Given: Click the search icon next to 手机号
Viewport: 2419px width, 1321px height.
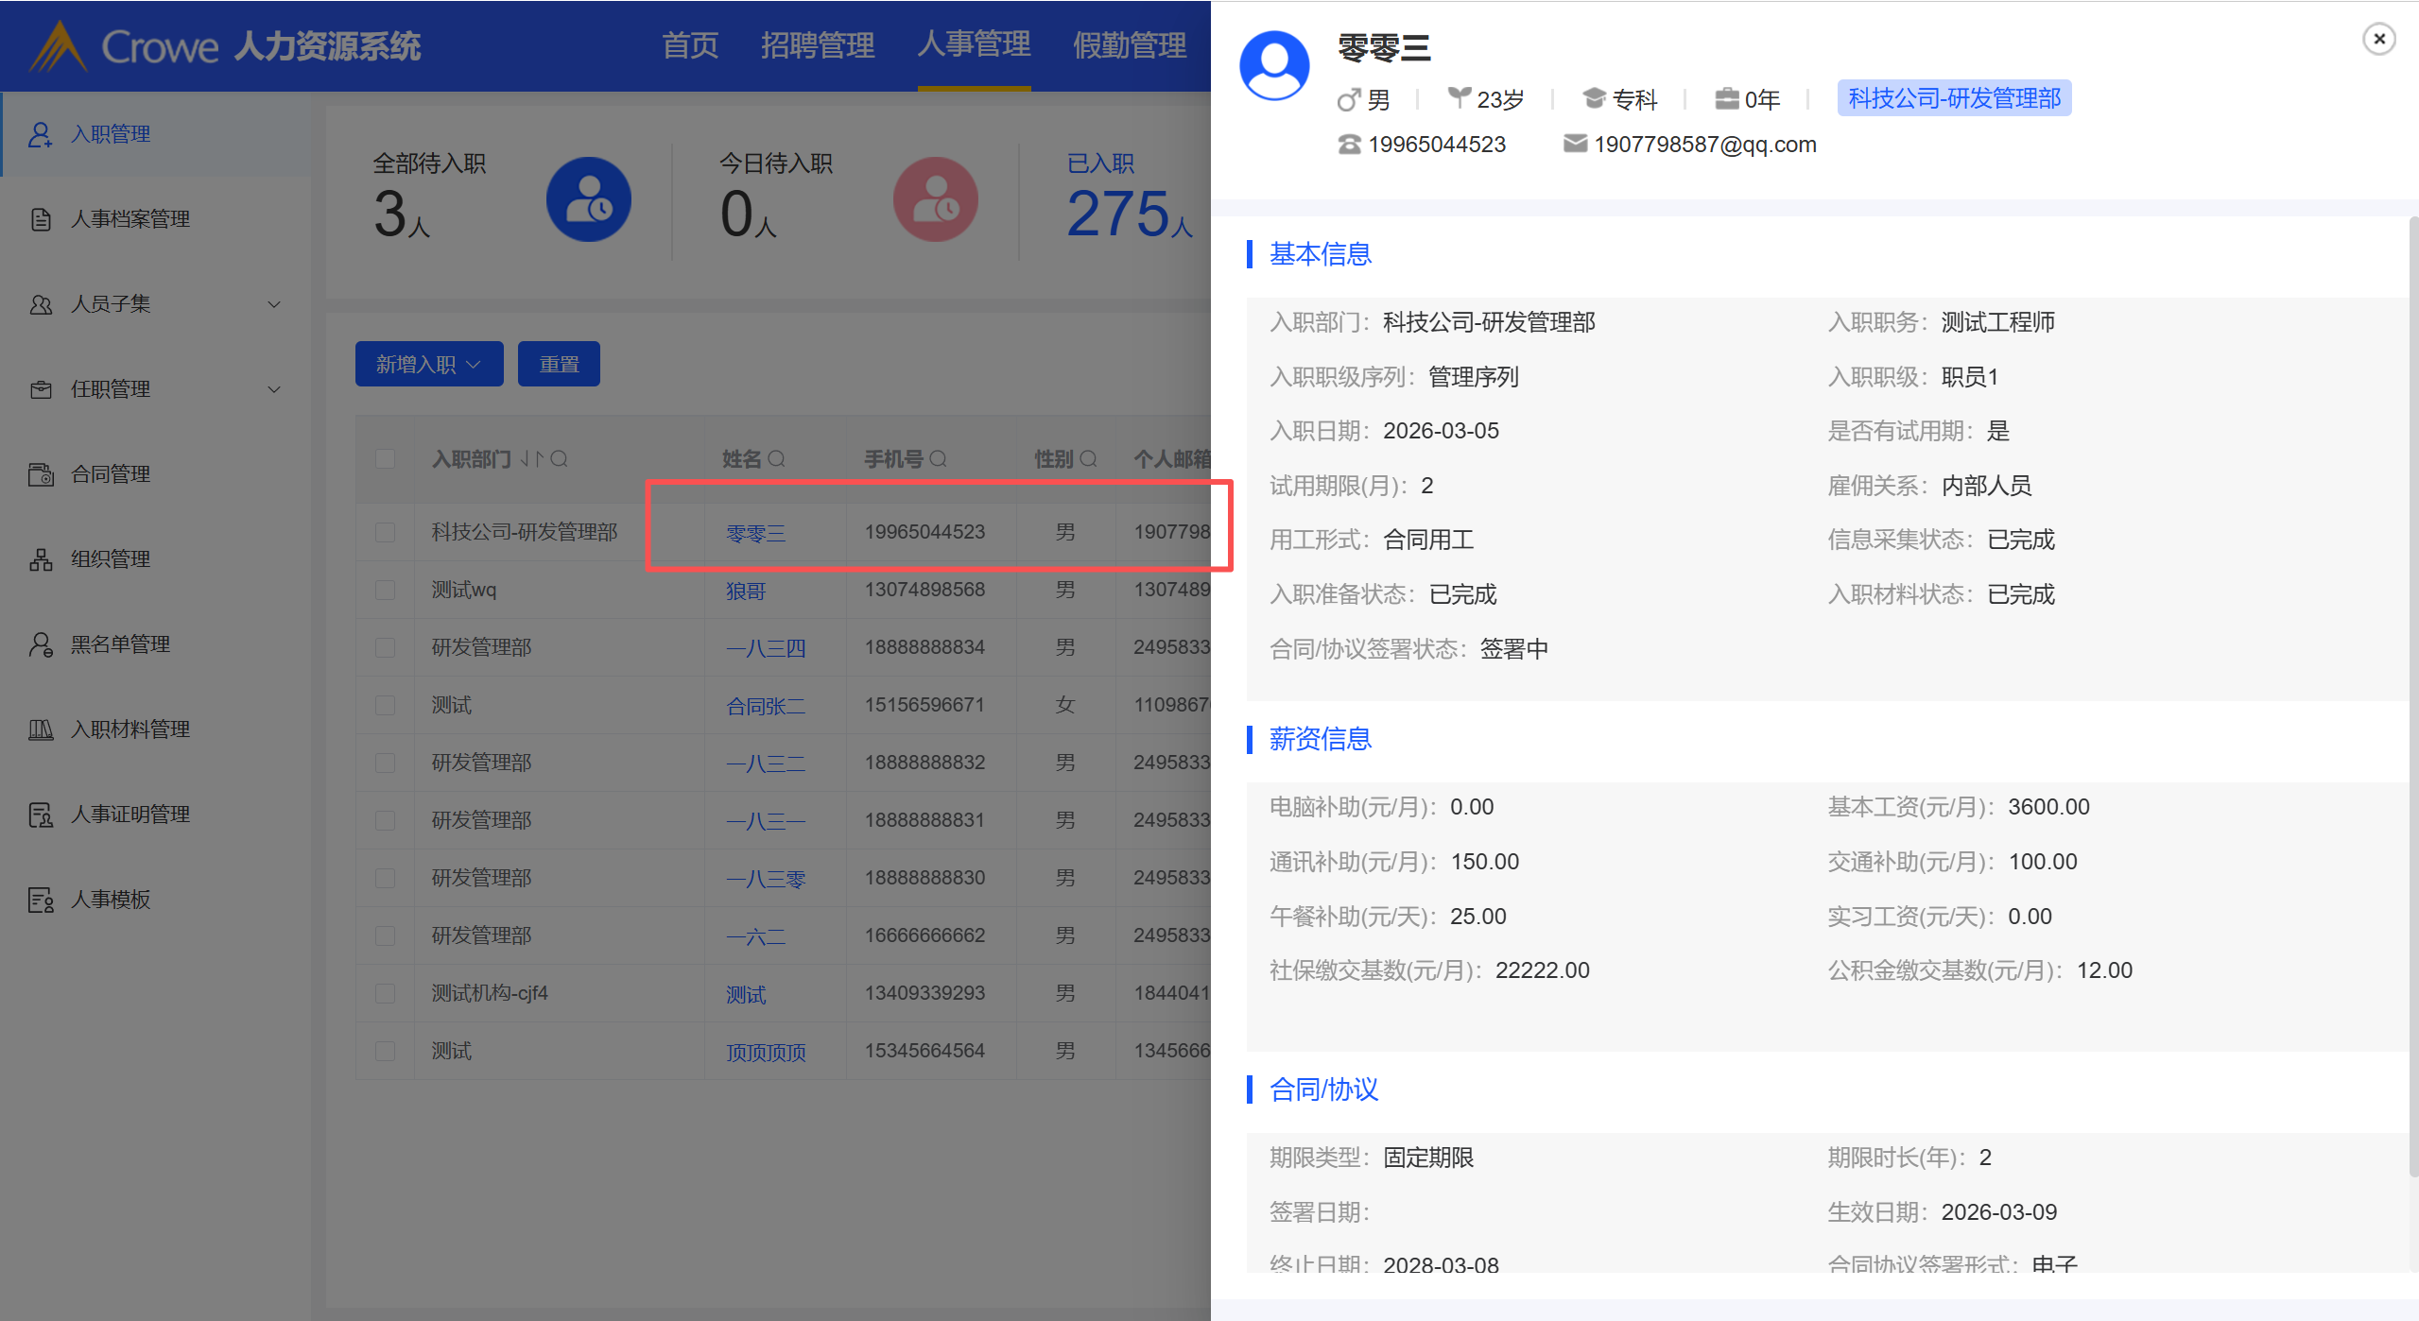Looking at the screenshot, I should point(938,459).
